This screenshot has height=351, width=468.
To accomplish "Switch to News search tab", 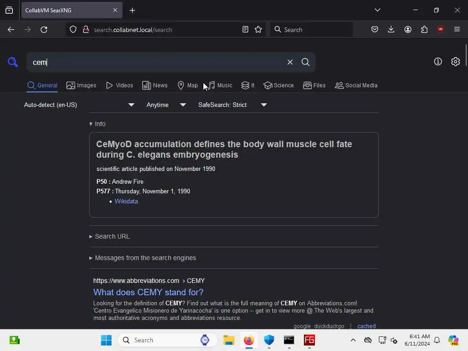I will click(x=154, y=85).
